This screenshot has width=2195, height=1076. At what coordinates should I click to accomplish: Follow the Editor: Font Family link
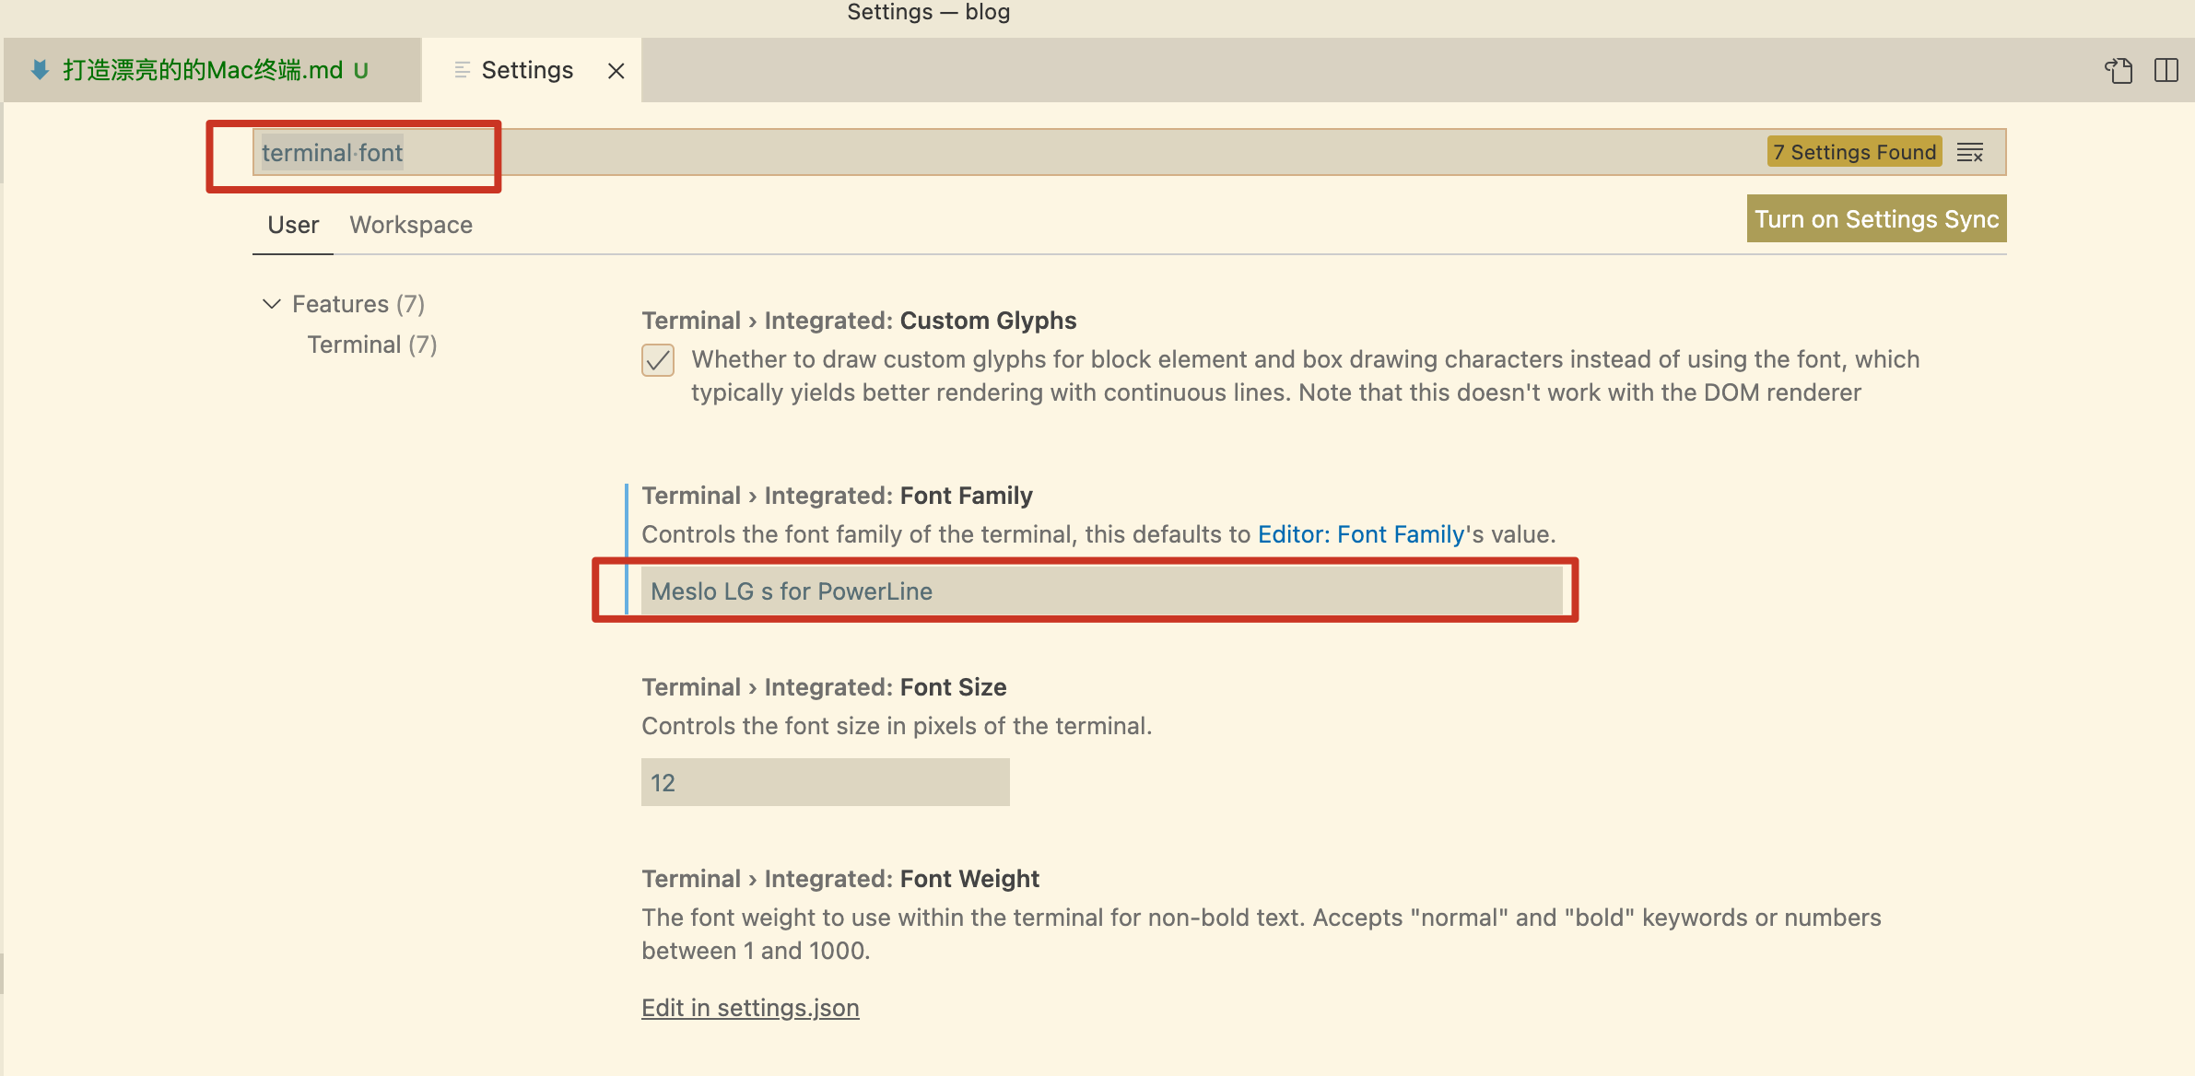(x=1360, y=534)
